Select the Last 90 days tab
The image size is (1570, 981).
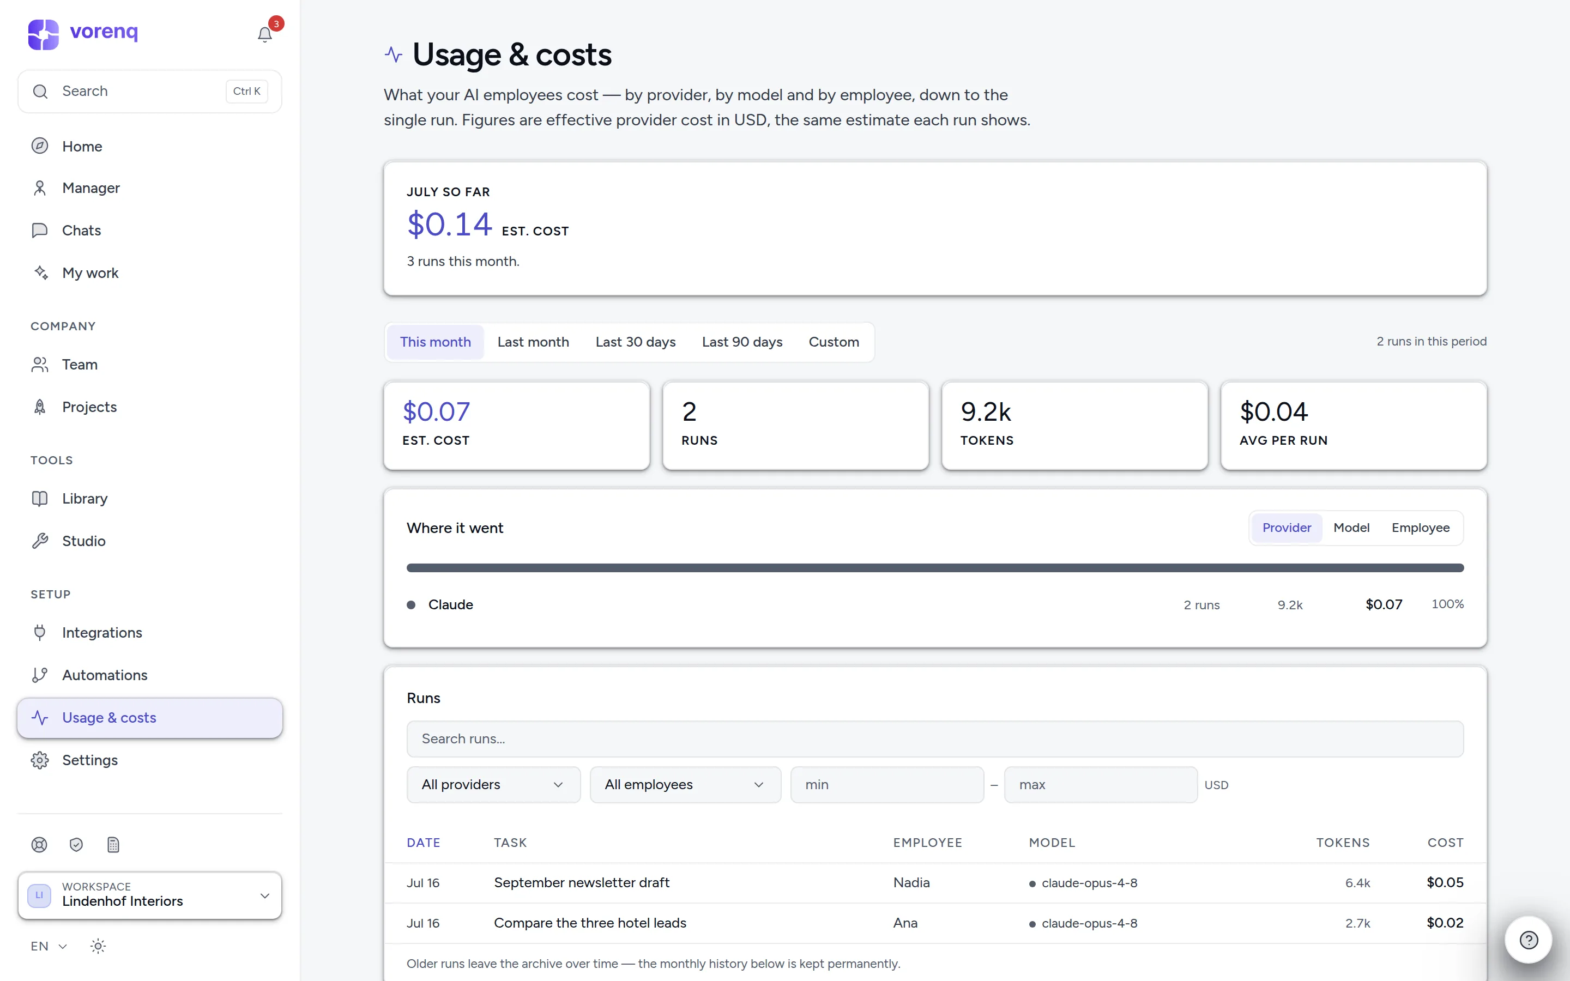pyautogui.click(x=741, y=342)
